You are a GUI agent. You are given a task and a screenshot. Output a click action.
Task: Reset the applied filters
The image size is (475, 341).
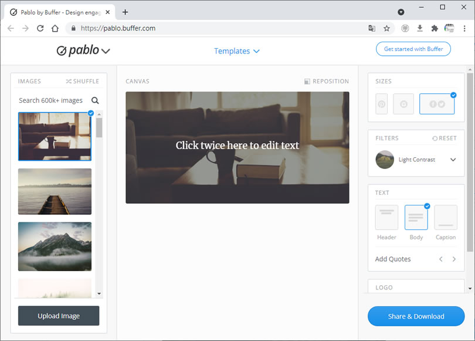pos(444,139)
